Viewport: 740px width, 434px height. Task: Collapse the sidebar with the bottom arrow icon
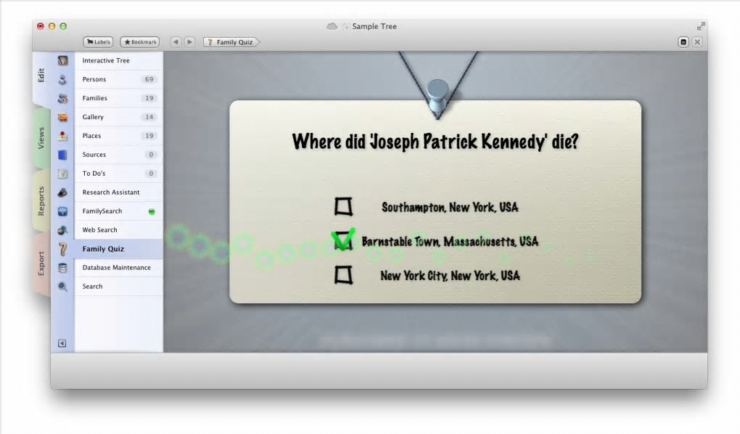[x=62, y=343]
